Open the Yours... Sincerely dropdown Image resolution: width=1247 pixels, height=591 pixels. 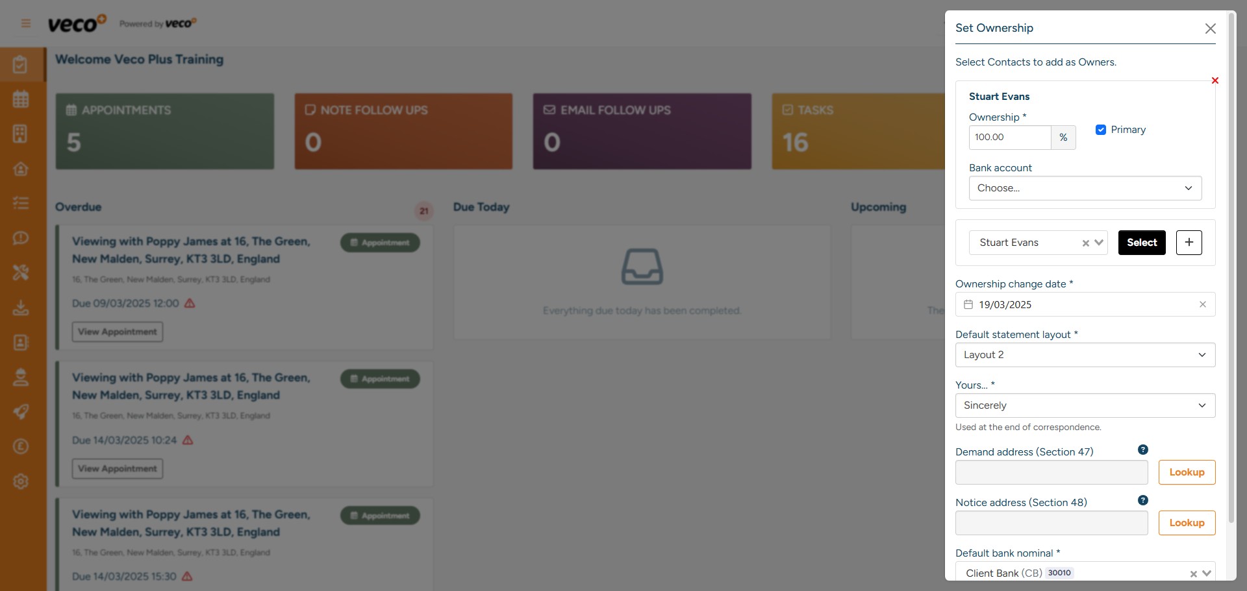coord(1085,405)
